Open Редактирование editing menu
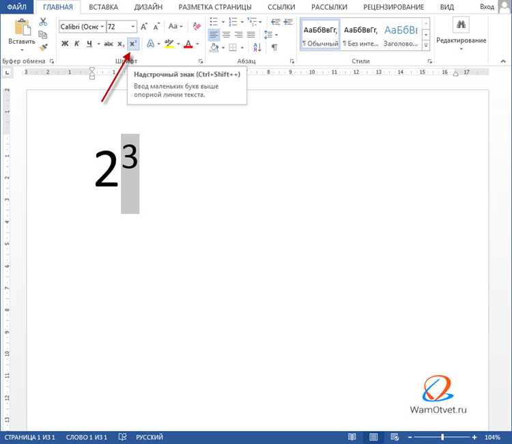The image size is (512, 444). tap(461, 34)
